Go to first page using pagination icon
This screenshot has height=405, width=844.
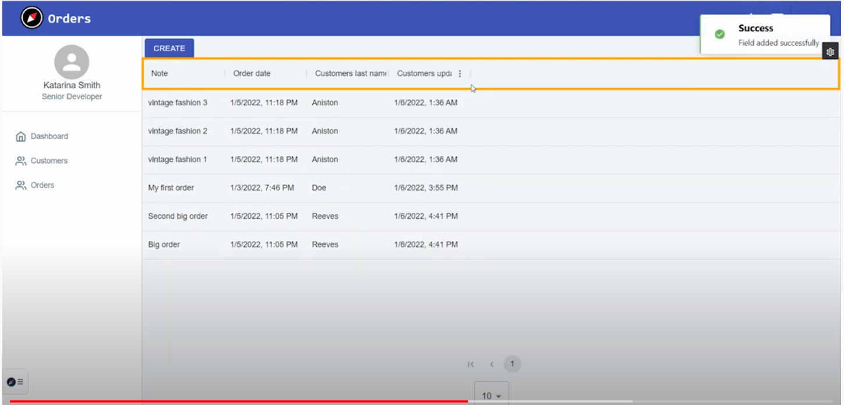point(471,364)
